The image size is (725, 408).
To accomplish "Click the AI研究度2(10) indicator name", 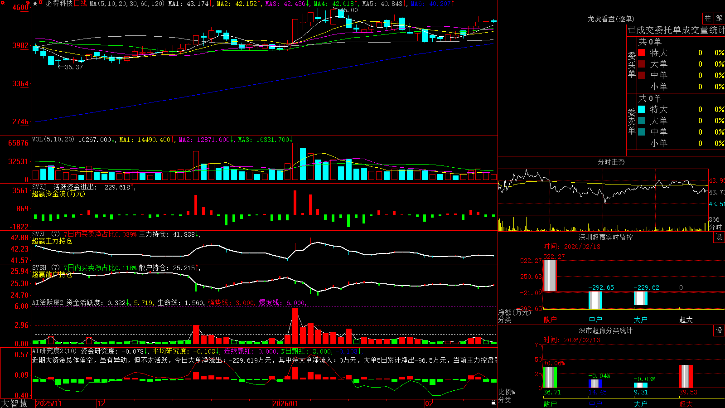I will tap(55, 351).
